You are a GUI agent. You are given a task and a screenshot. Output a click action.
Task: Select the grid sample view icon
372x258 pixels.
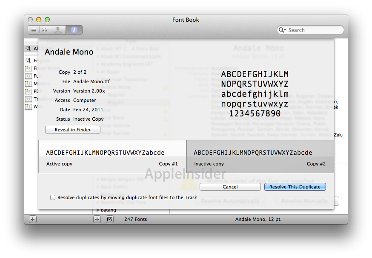pyautogui.click(x=45, y=30)
